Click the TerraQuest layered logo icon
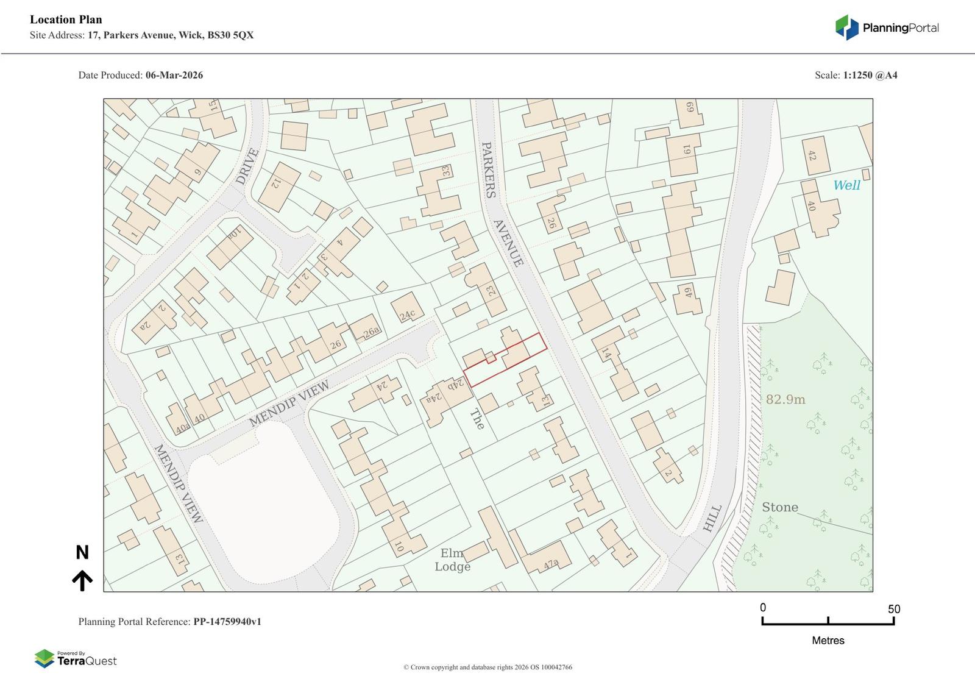Screen dimensions: 975x690 pyautogui.click(x=44, y=658)
